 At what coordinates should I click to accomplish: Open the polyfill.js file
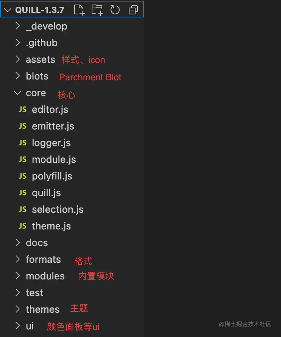coord(53,176)
